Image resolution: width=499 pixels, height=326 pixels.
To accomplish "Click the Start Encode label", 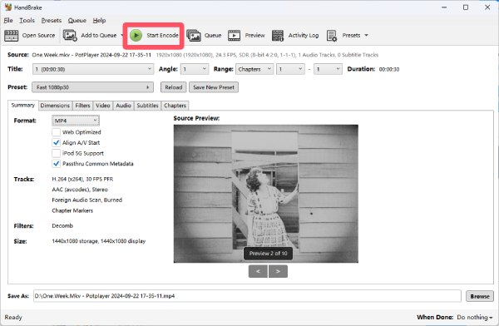I will [162, 35].
